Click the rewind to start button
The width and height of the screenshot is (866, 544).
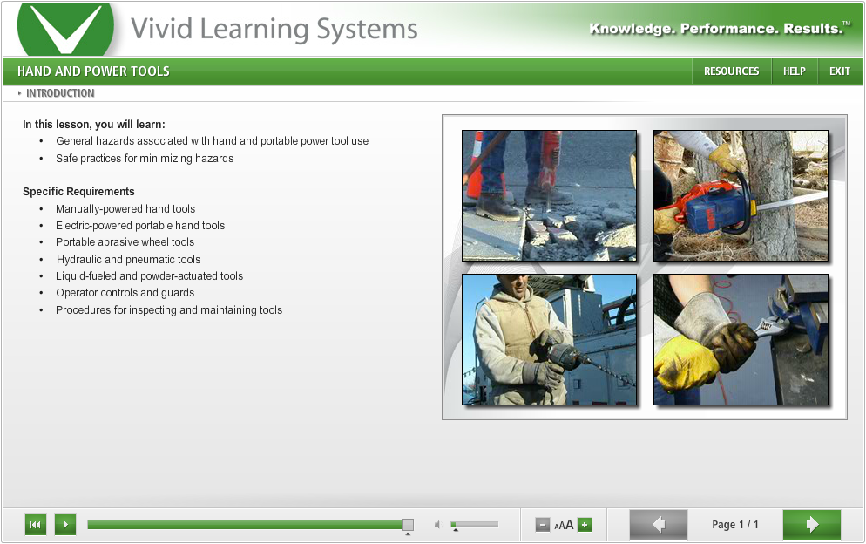pos(36,525)
